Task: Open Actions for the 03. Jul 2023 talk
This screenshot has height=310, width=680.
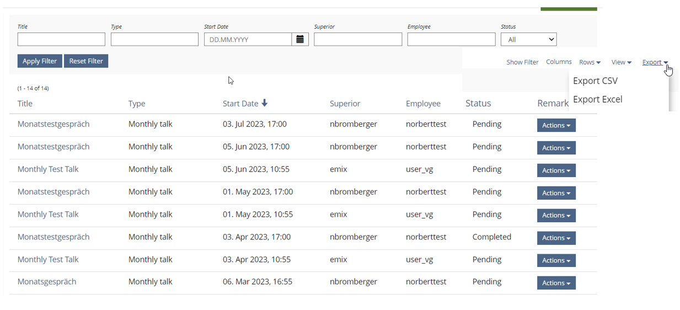Action: 556,125
